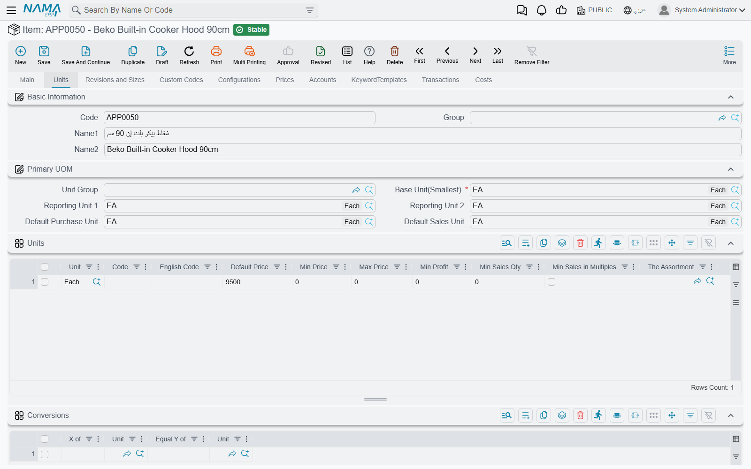Viewport: 751px width, 469px height.
Task: Jump to the Last record
Action: (x=498, y=55)
